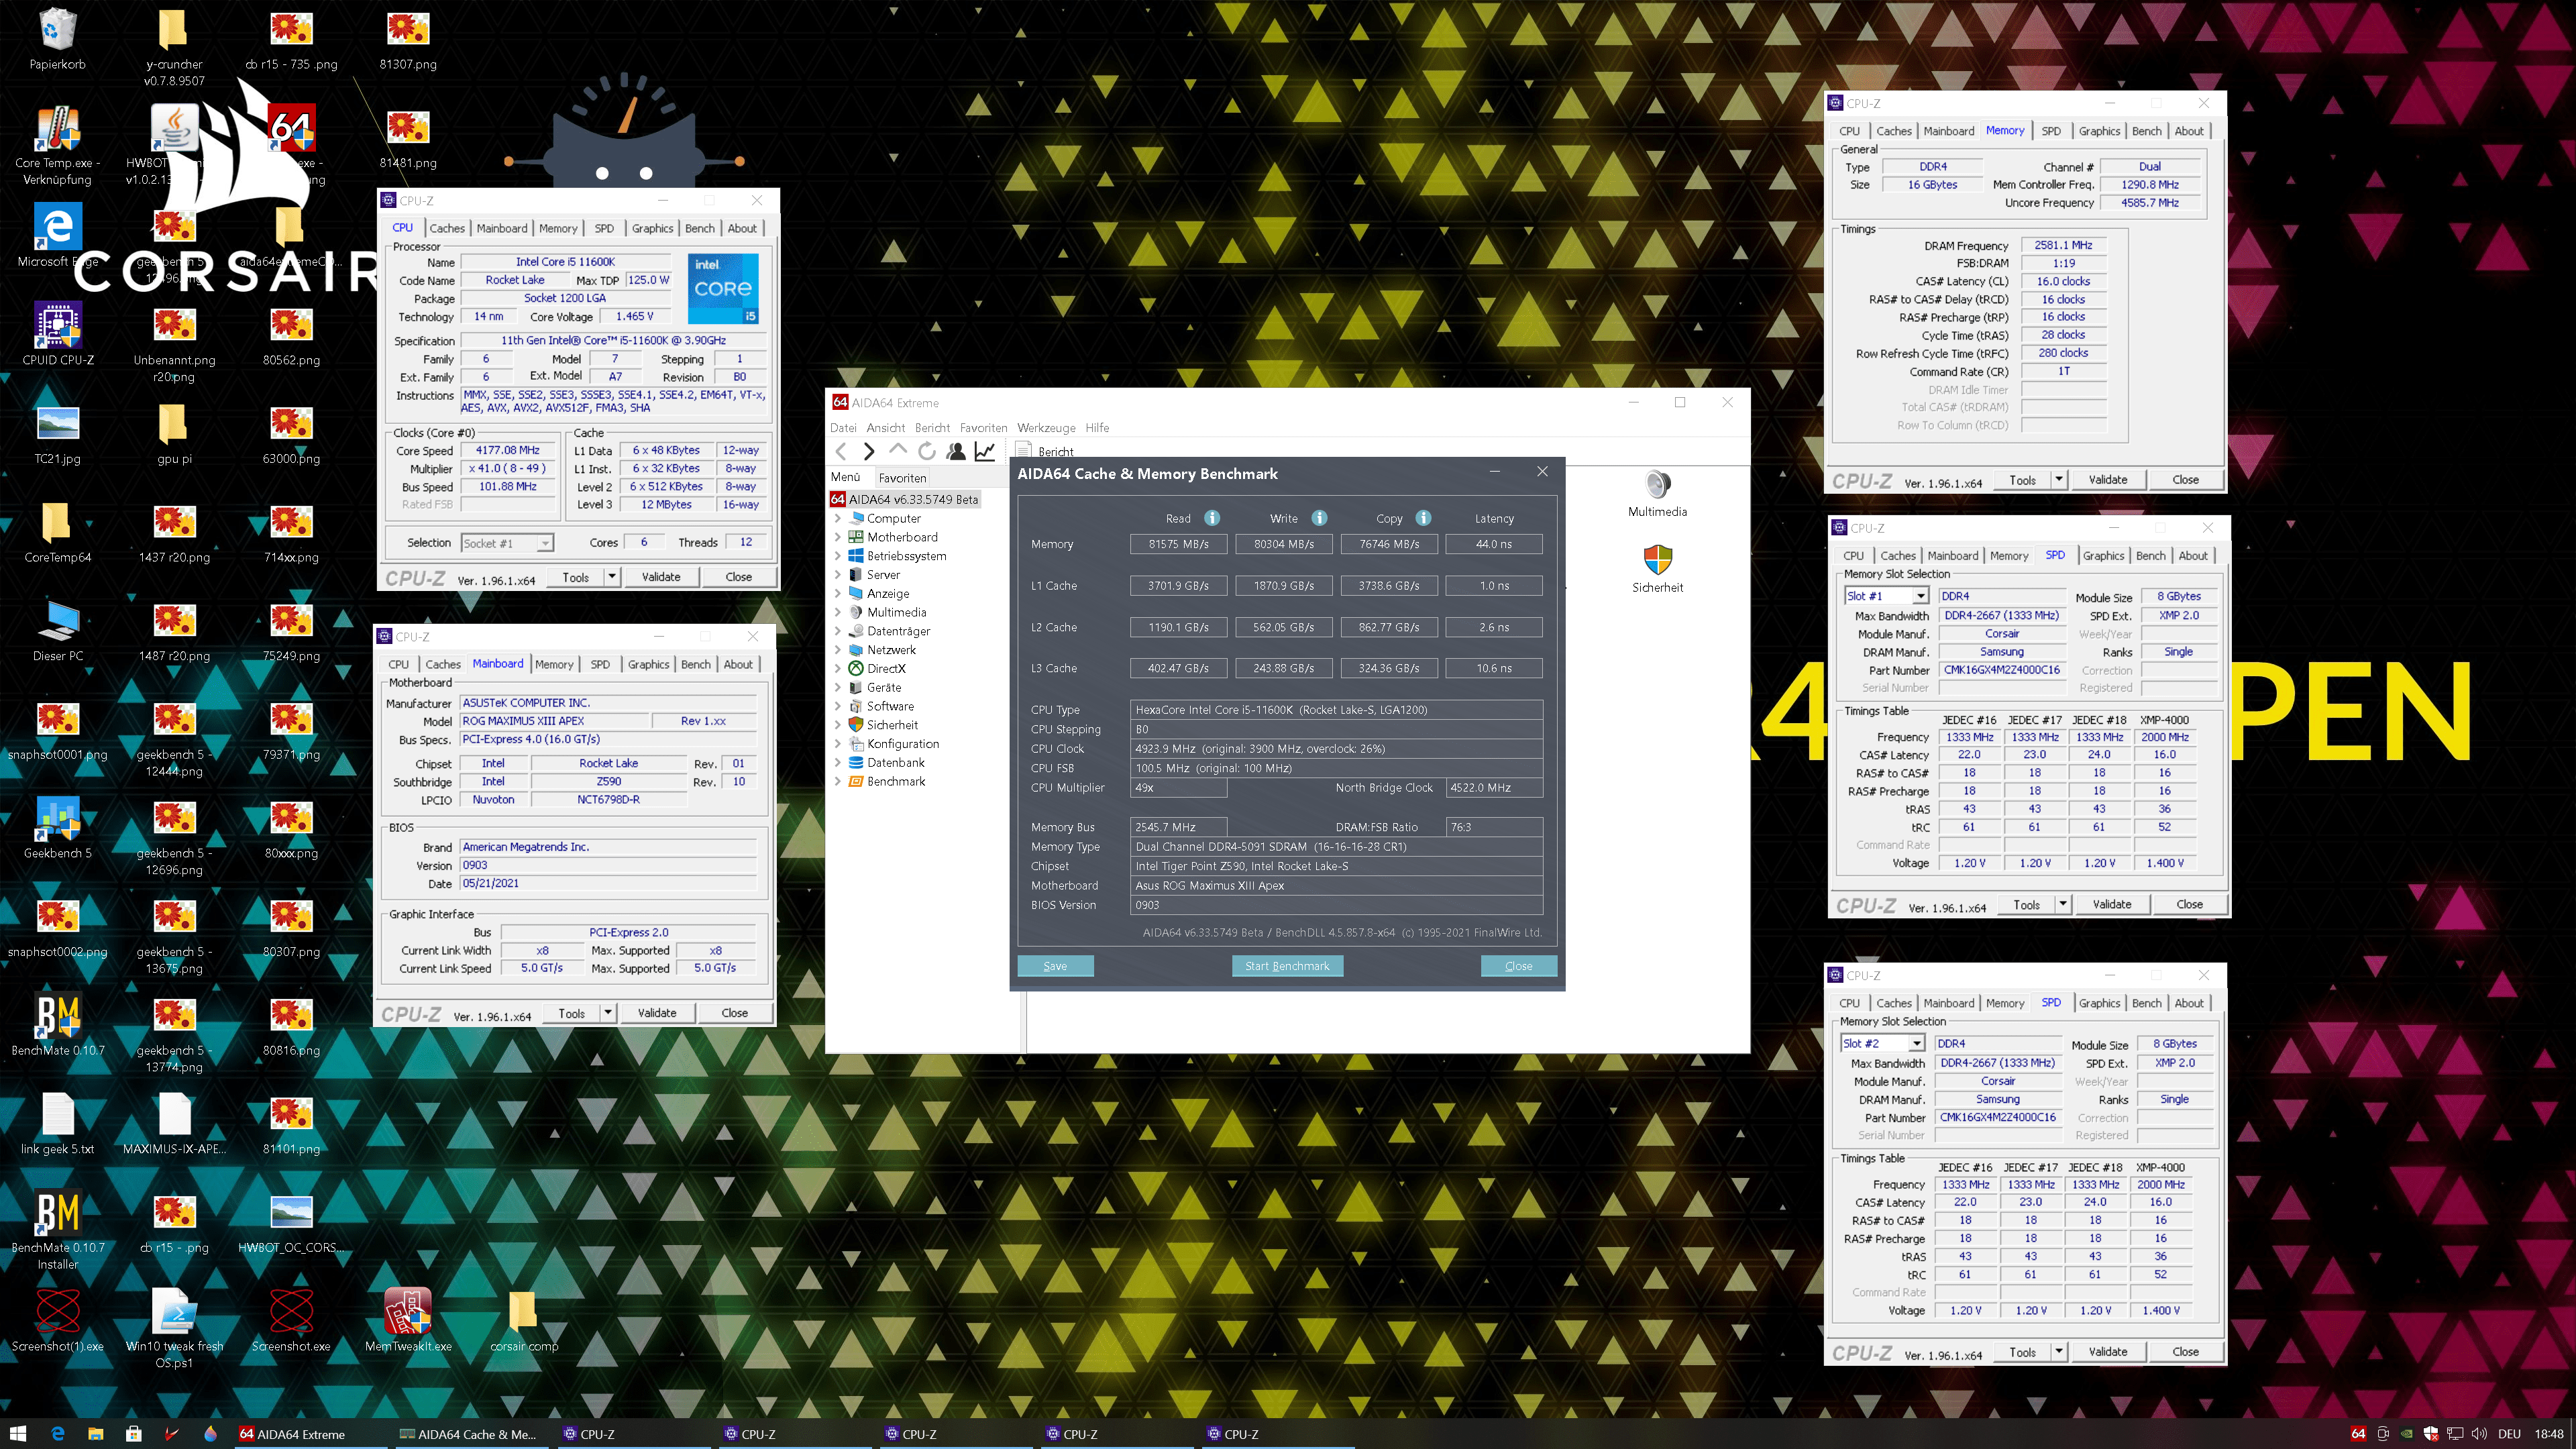Open the Socket #1 selection dropdown
Viewport: 2576px width, 1449px height.
coord(545,543)
